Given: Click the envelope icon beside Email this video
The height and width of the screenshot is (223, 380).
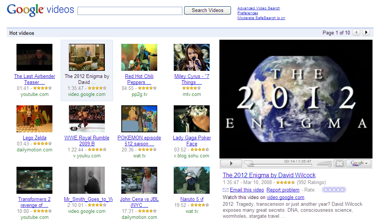Looking at the screenshot, I should point(225,190).
